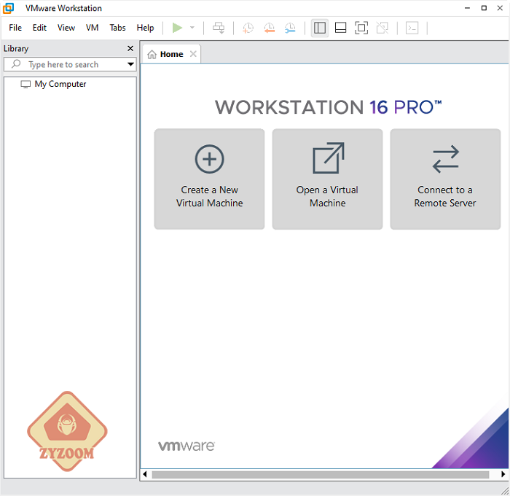Maximize the VMware Workstation window

tap(484, 8)
